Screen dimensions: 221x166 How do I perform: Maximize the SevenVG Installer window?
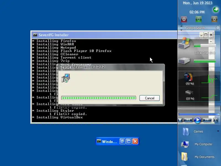(x=206, y=35)
